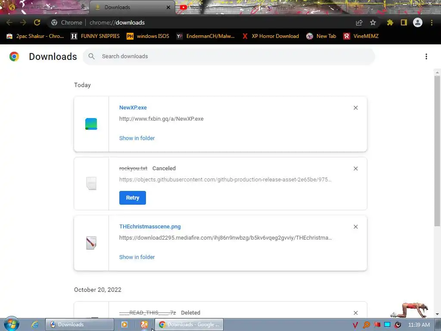Click the scrollbar down arrow

437,314
